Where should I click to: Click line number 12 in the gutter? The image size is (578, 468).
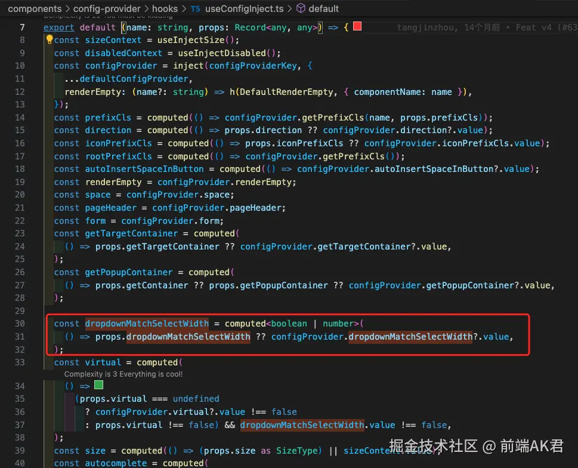(x=20, y=91)
